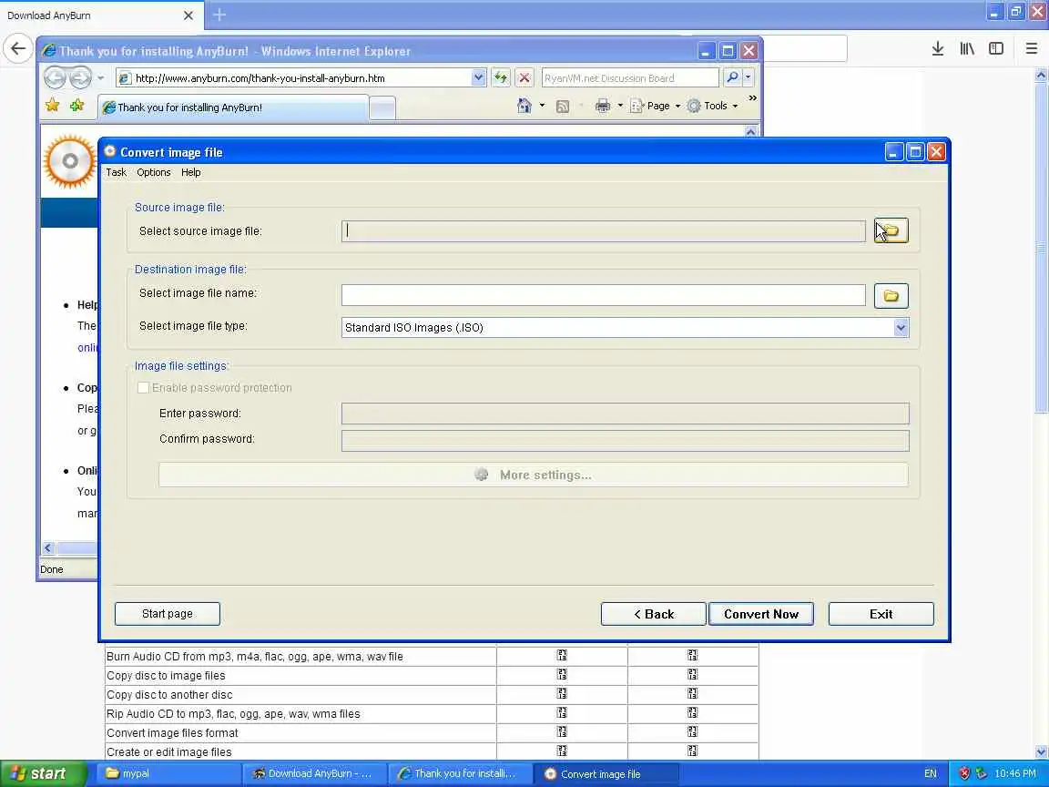The image size is (1049, 787).
Task: Open IE search provider dropdown
Action: 748,77
